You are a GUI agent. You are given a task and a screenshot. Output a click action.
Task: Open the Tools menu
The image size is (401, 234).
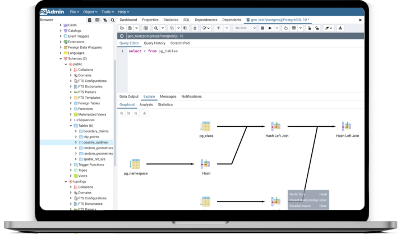pos(108,12)
